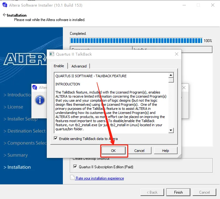
Task: Select the Summary step in sidebar
Action: [16, 155]
